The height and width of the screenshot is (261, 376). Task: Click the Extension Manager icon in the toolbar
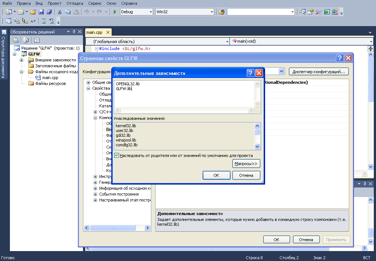(x=335, y=12)
